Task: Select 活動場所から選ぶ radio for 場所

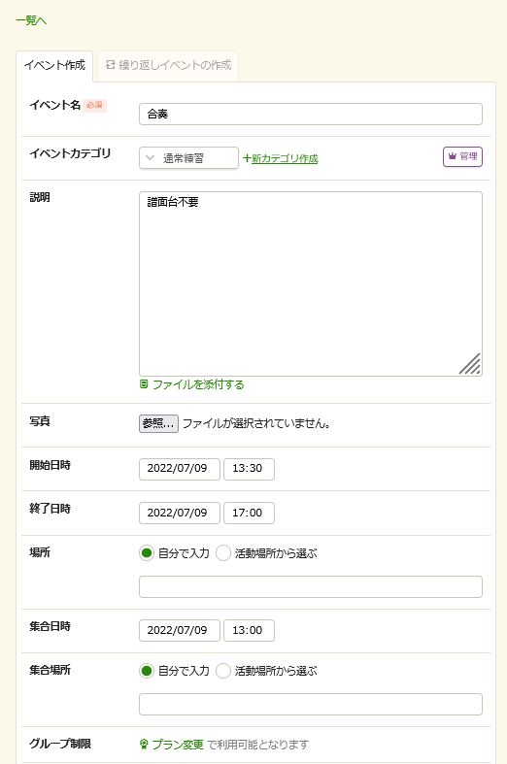Action: 222,553
